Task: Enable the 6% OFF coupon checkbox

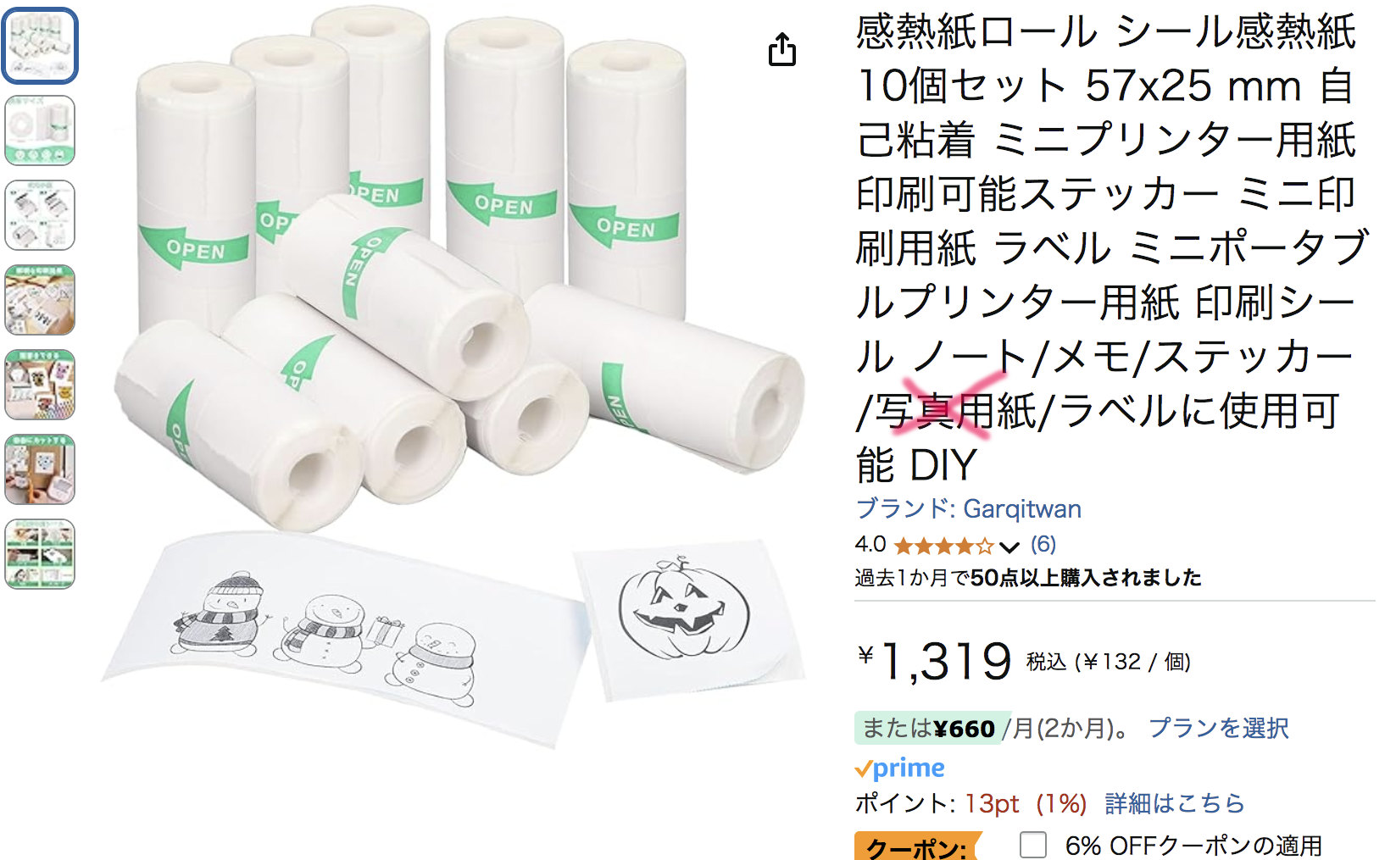Action: coord(1032,845)
